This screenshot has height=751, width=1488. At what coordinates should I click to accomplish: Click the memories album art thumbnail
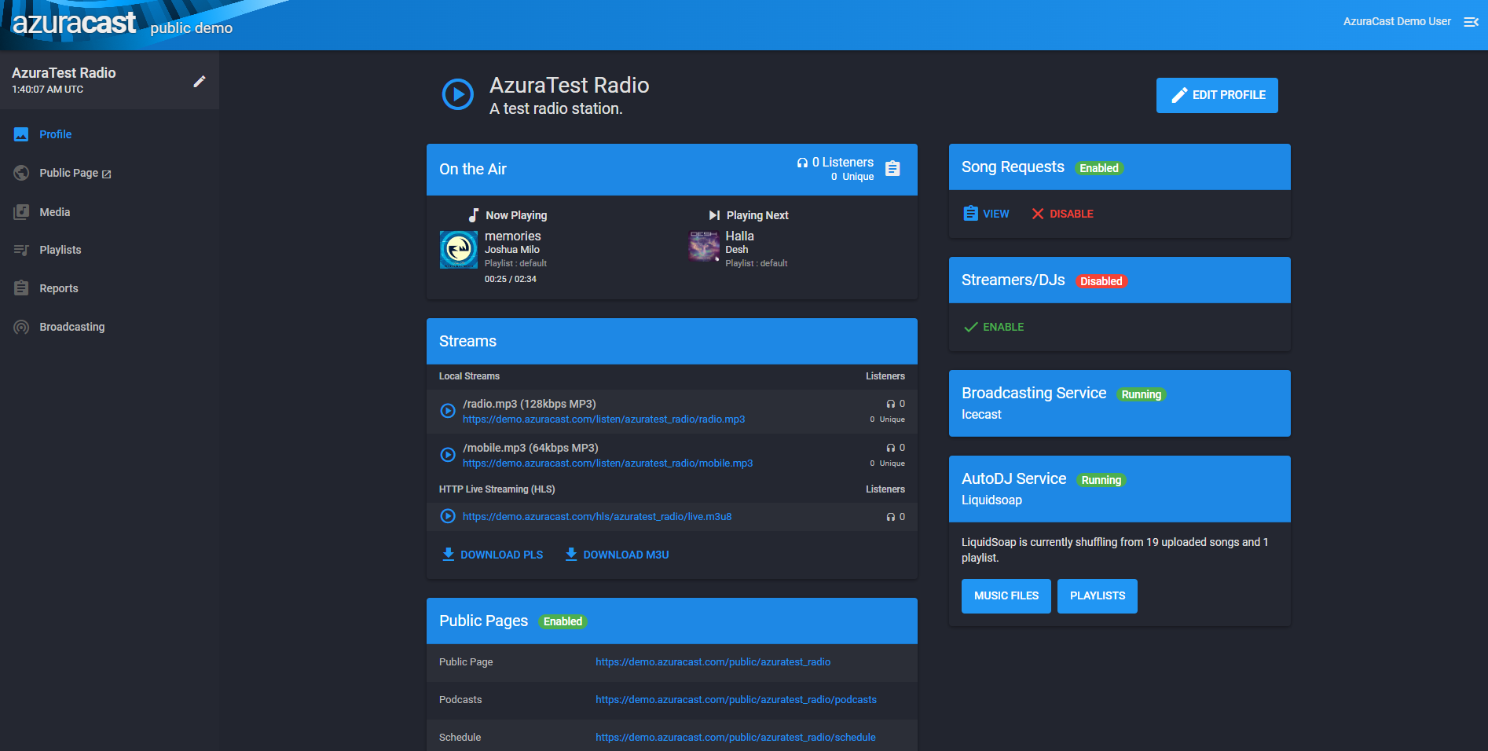(459, 250)
